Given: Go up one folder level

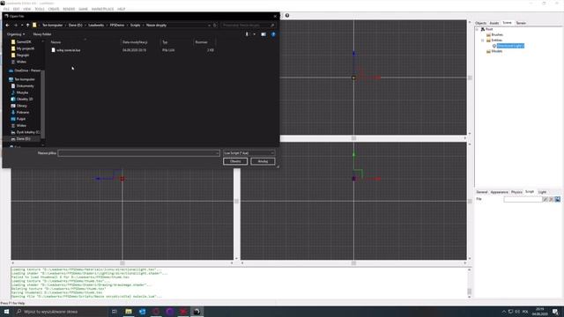Looking at the screenshot, I should pos(27,26).
